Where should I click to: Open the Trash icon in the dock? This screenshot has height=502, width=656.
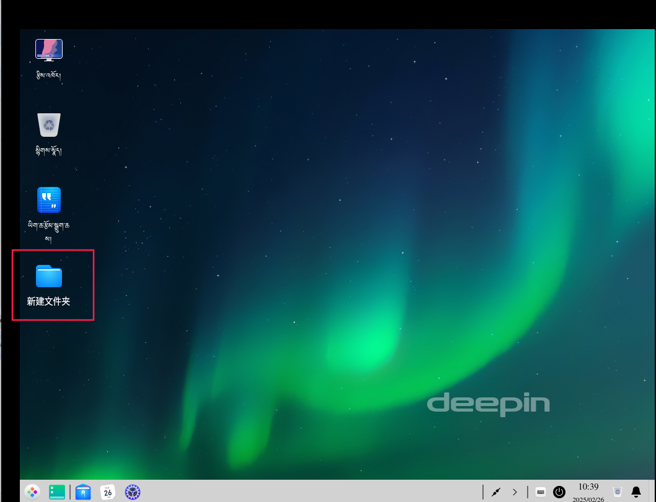click(x=617, y=492)
